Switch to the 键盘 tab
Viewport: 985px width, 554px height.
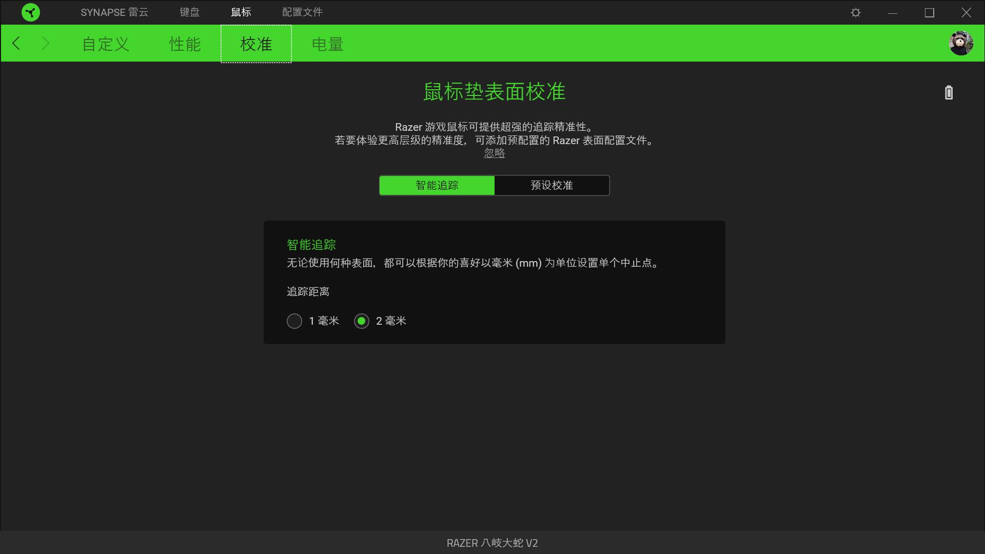coord(189,12)
